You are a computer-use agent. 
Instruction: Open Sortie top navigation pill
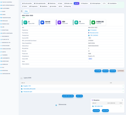tap(25, 6)
